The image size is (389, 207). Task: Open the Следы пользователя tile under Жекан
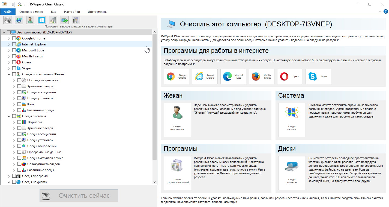click(x=177, y=120)
